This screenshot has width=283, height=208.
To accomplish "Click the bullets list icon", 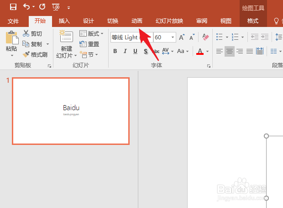I will click(220, 37).
